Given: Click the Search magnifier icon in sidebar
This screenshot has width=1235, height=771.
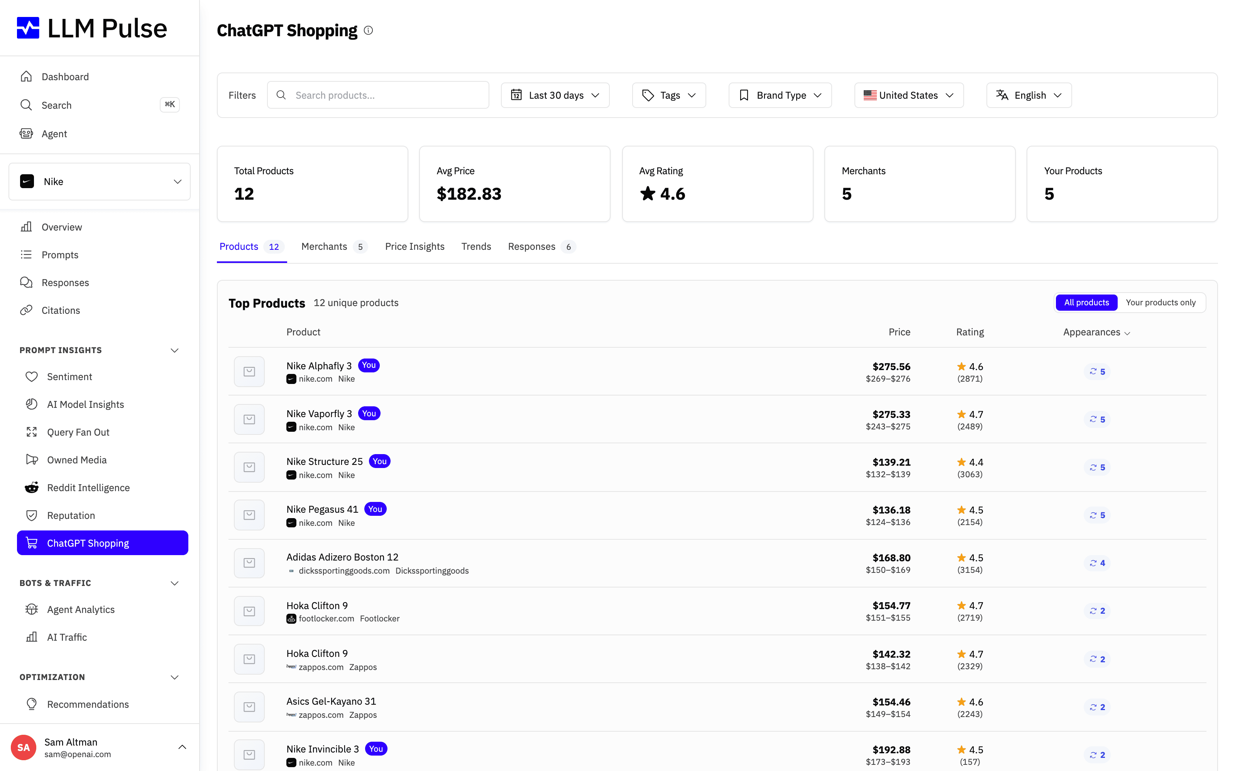Looking at the screenshot, I should [x=27, y=105].
